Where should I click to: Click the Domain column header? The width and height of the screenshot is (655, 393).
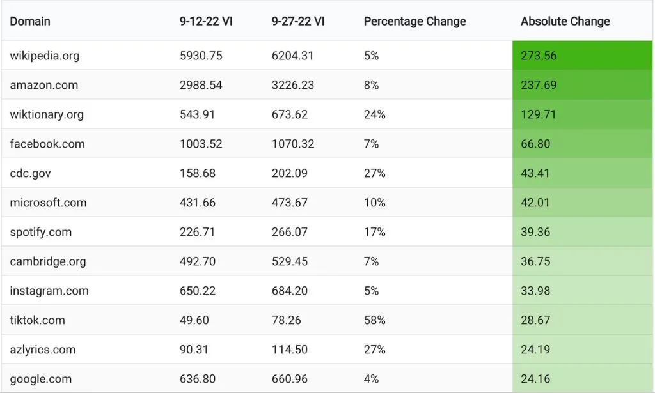coord(30,21)
